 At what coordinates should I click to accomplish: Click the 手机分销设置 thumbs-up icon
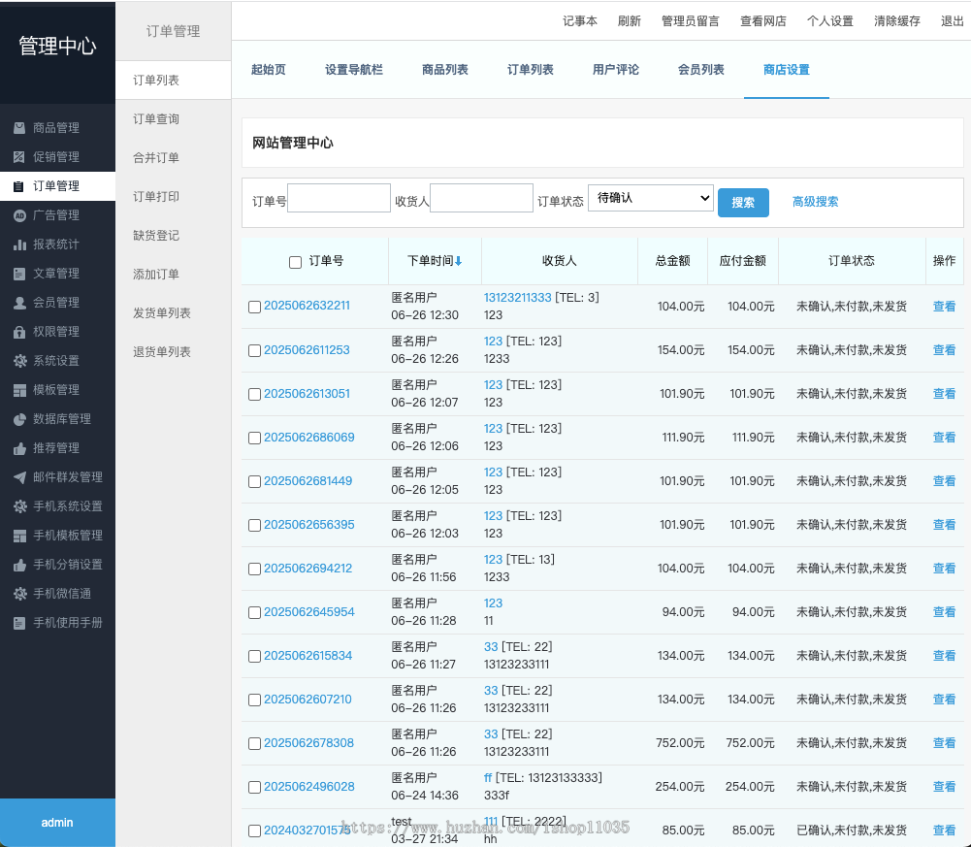(x=19, y=565)
